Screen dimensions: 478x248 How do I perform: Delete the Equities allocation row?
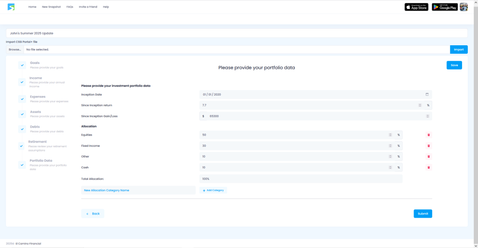click(x=429, y=135)
